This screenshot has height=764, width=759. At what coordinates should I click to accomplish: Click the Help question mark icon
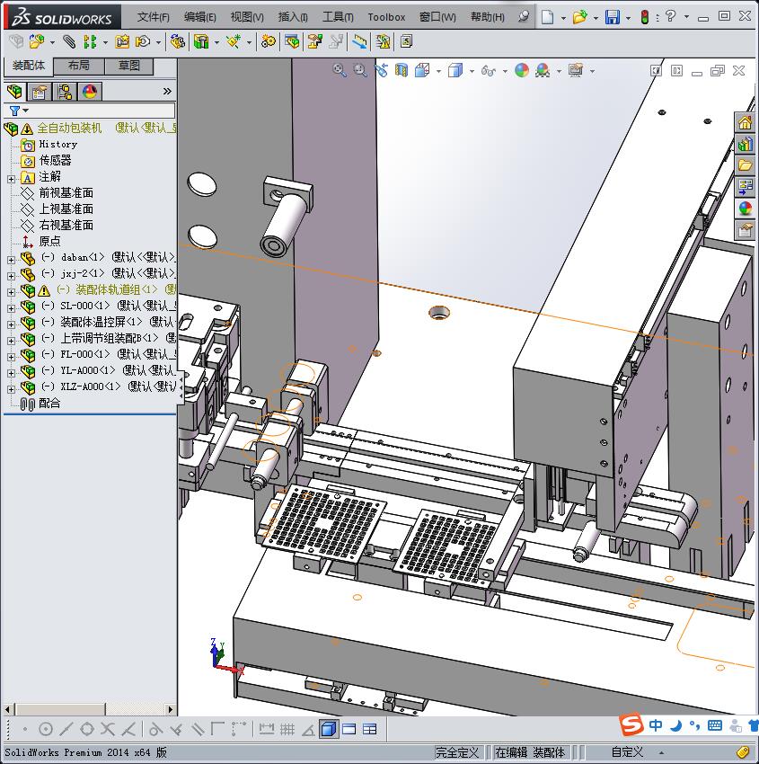pos(670,16)
